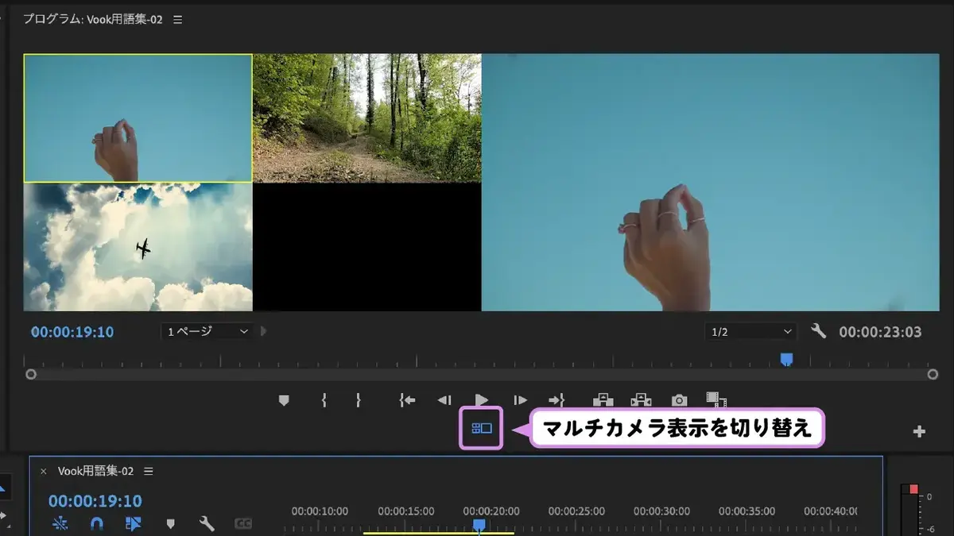Click the Mark In bracket button
Image resolution: width=954 pixels, height=536 pixels.
click(324, 400)
